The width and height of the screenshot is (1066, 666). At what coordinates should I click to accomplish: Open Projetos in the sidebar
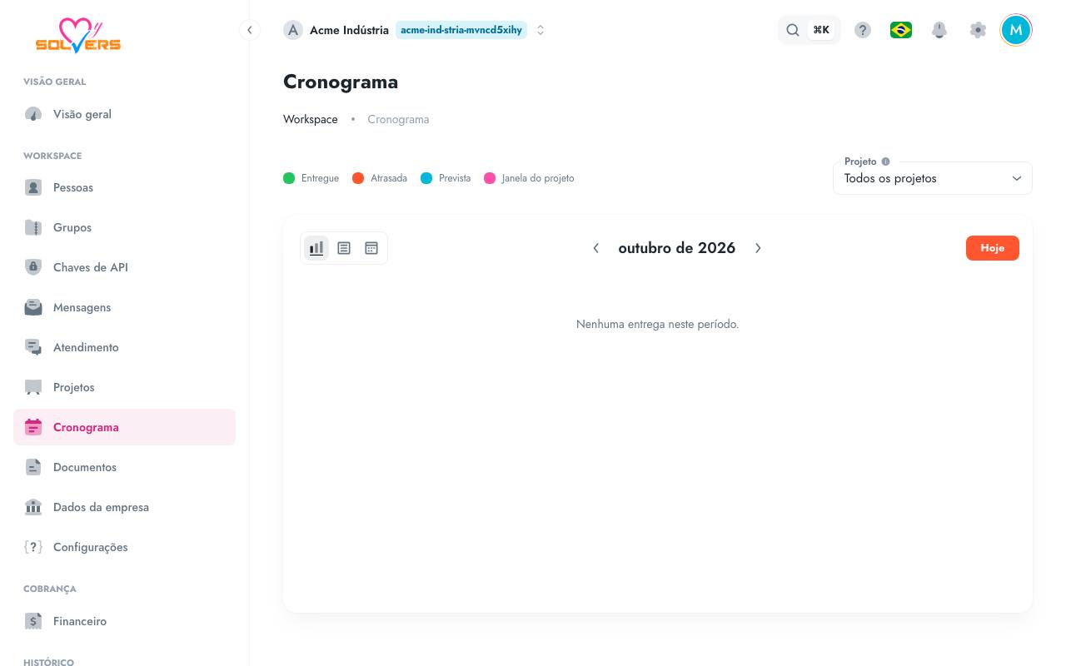coord(124,387)
